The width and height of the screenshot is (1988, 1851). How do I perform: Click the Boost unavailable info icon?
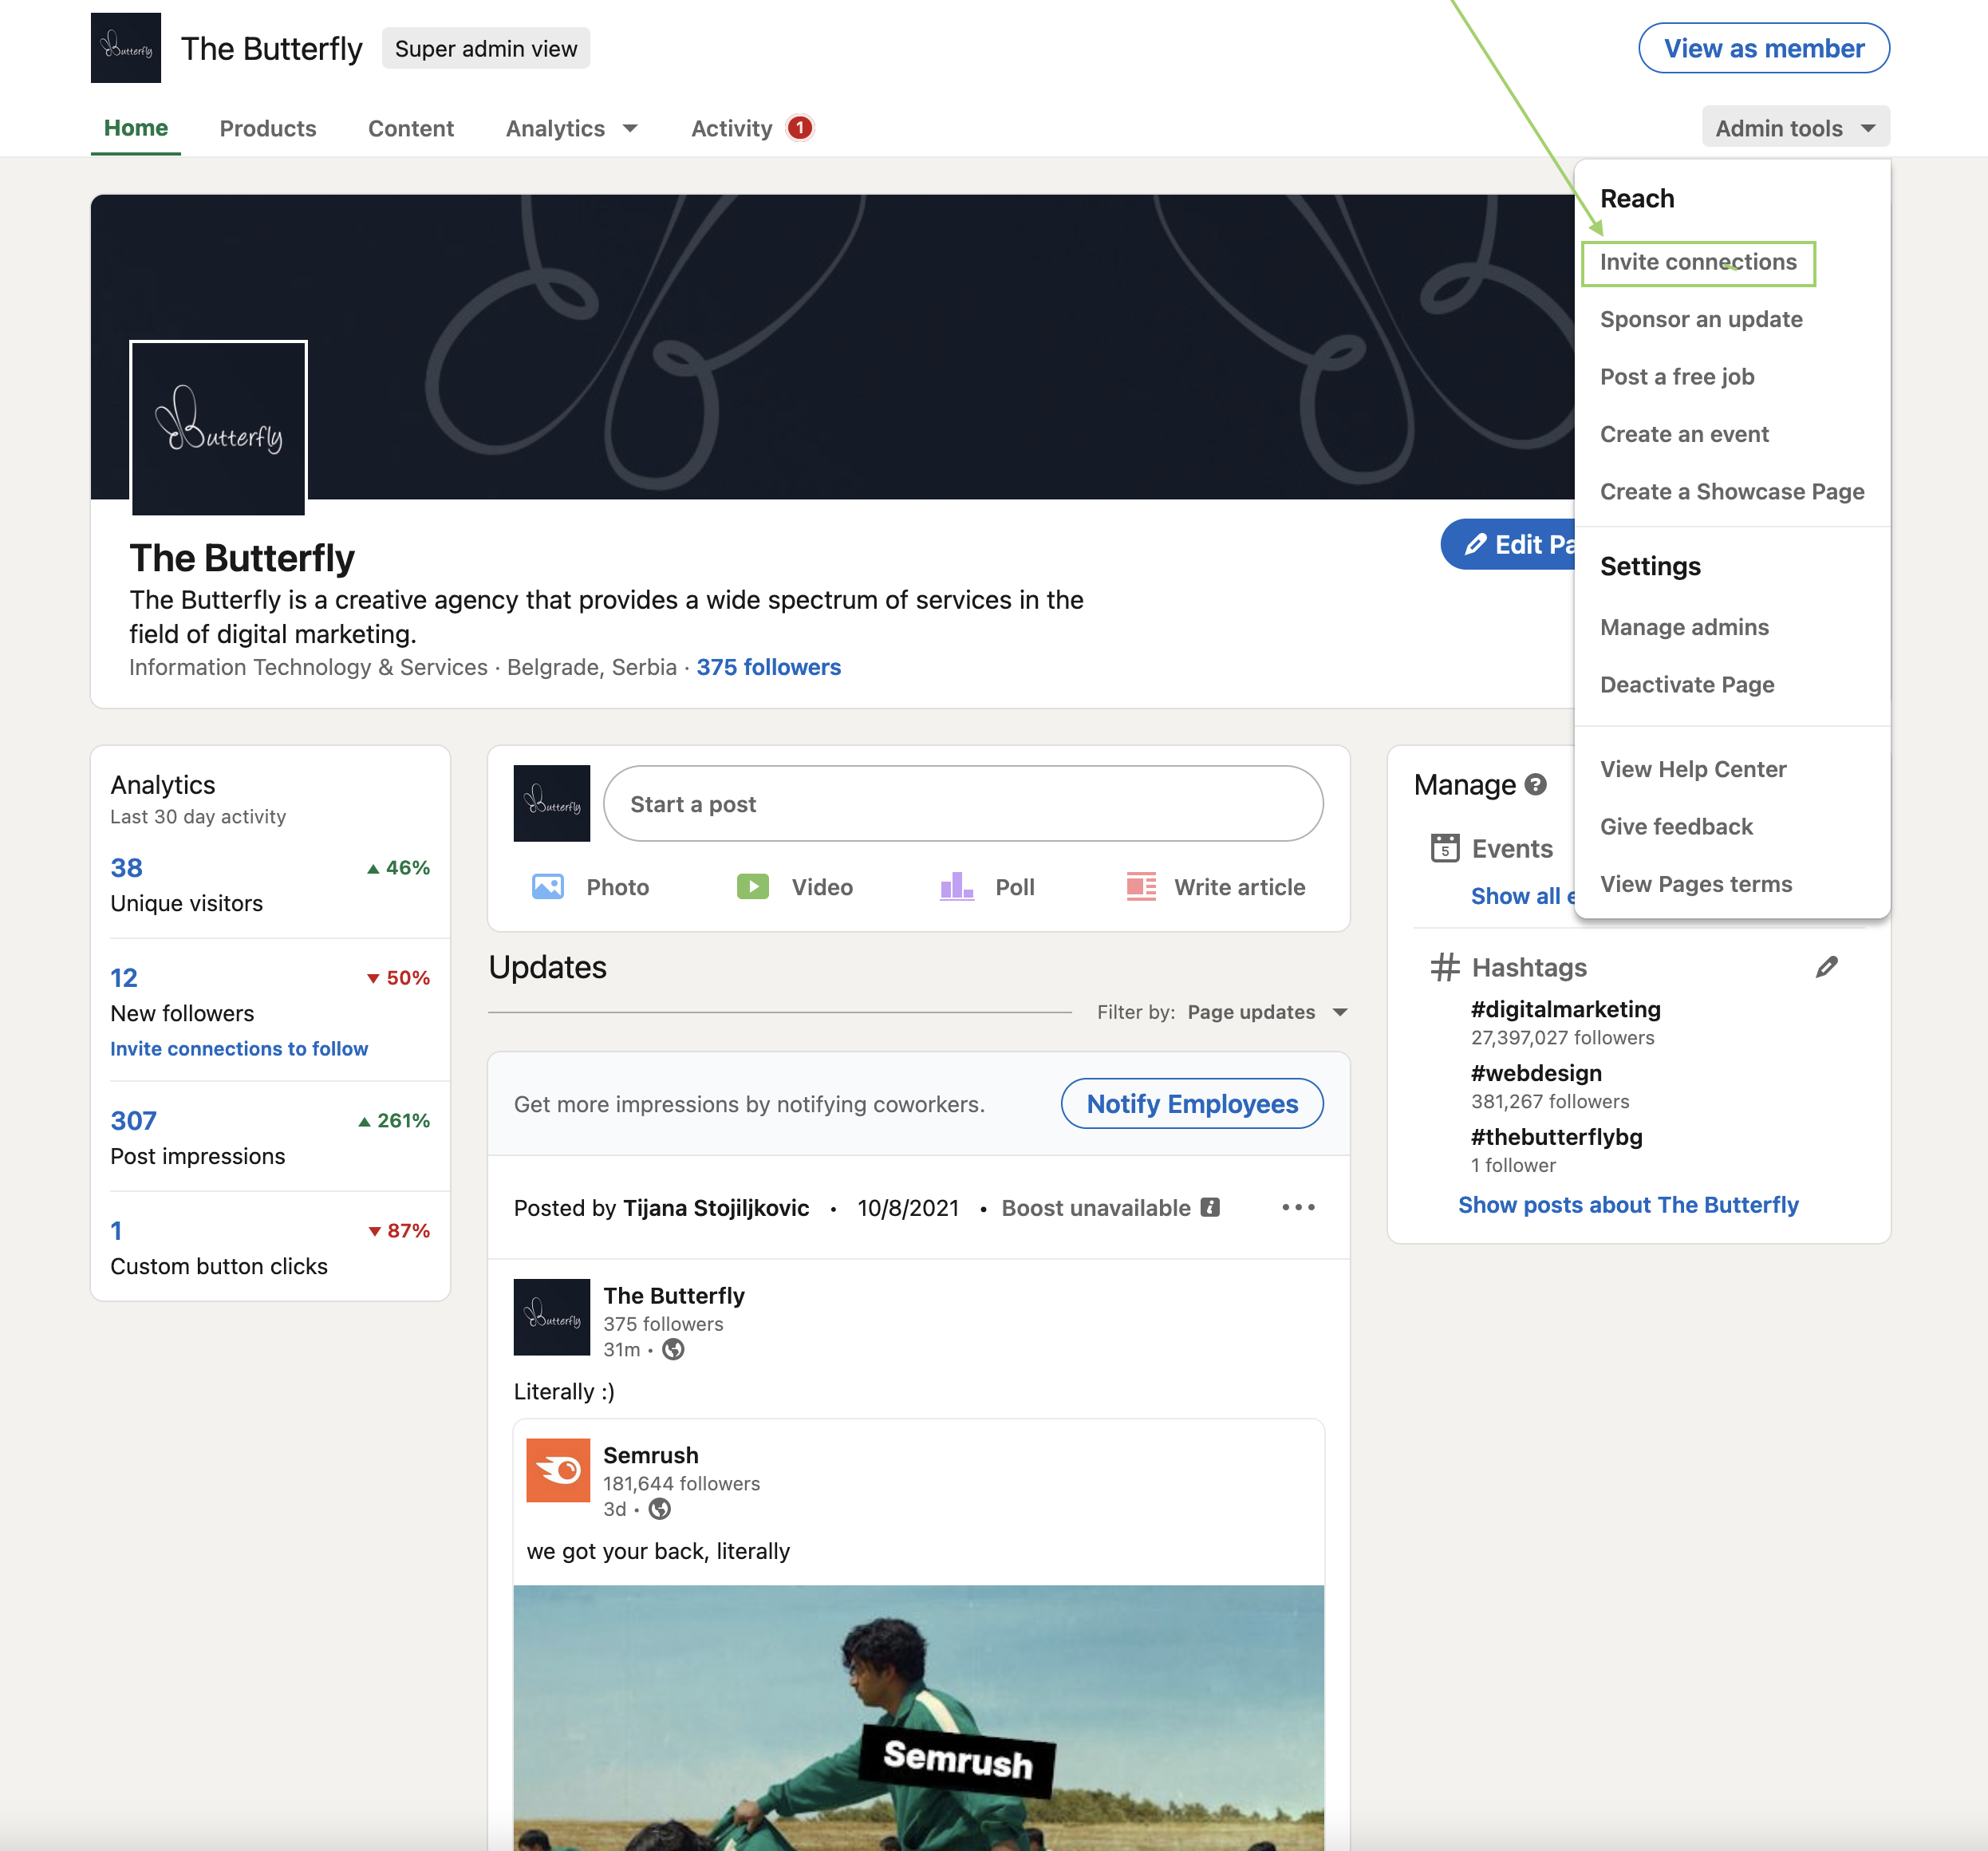1210,1208
